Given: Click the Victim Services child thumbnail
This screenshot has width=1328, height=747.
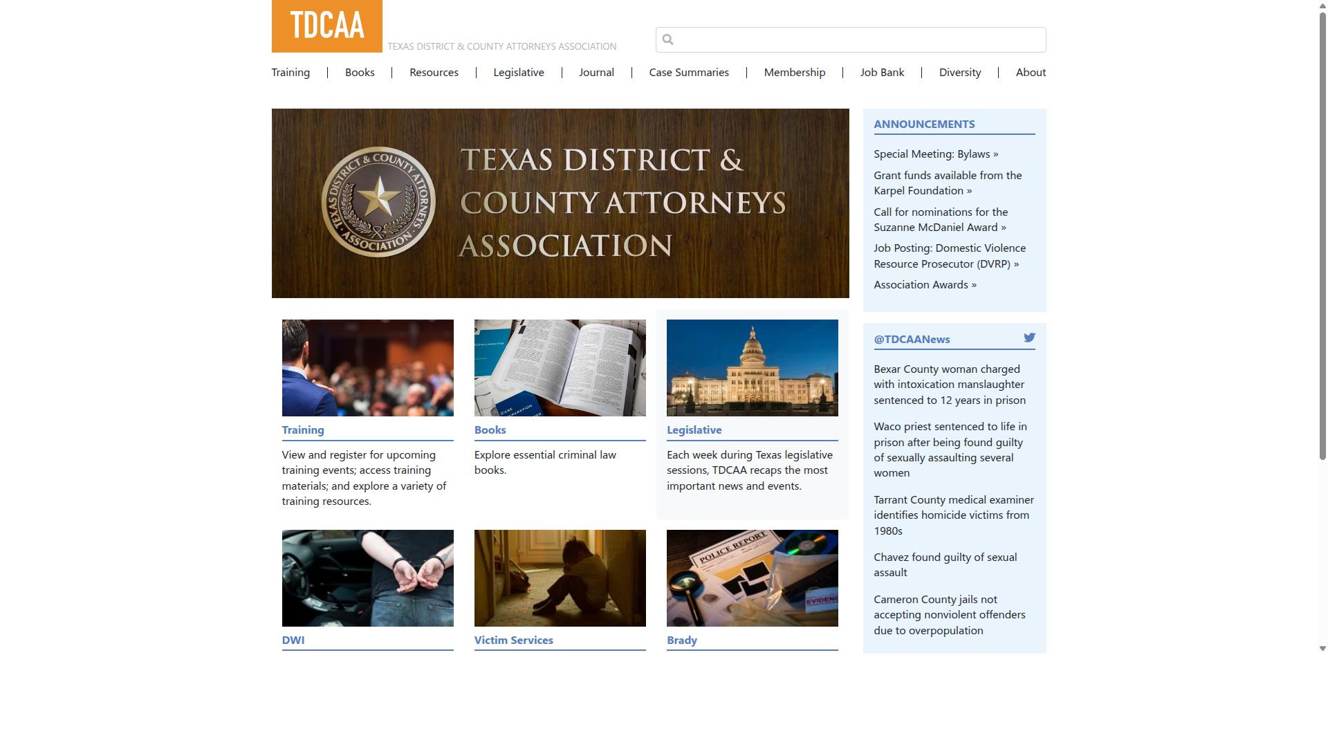Looking at the screenshot, I should pos(560,578).
